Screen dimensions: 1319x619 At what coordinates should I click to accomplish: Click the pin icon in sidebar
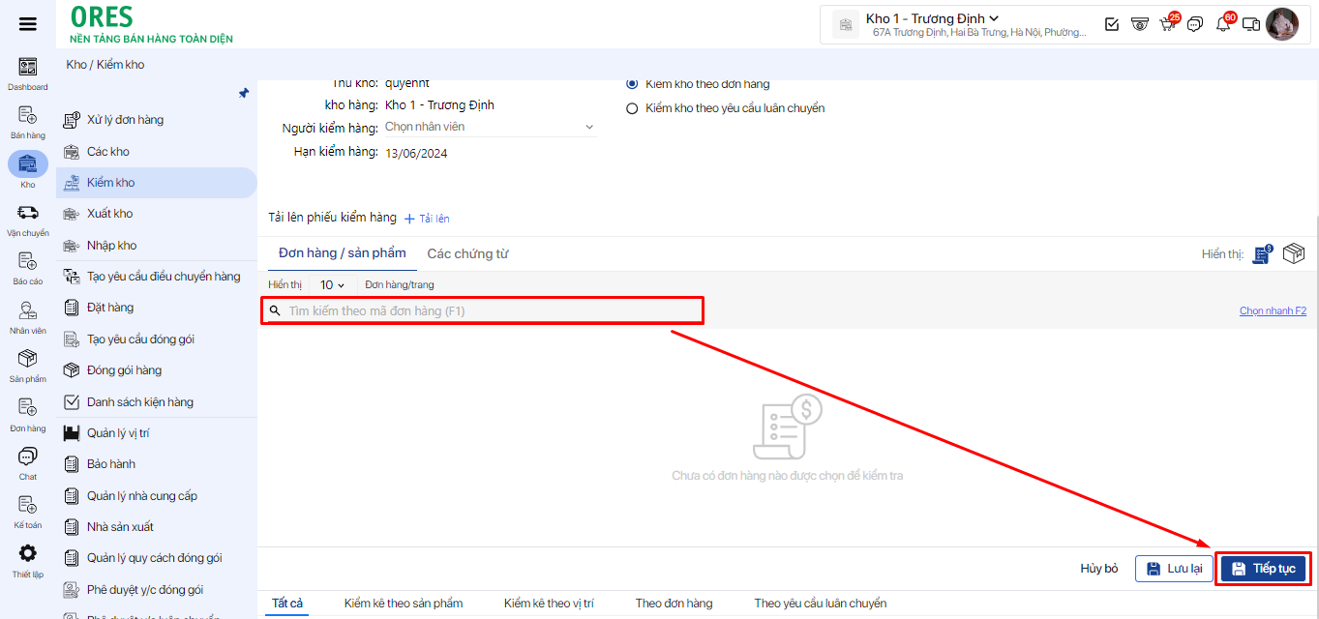(x=244, y=94)
